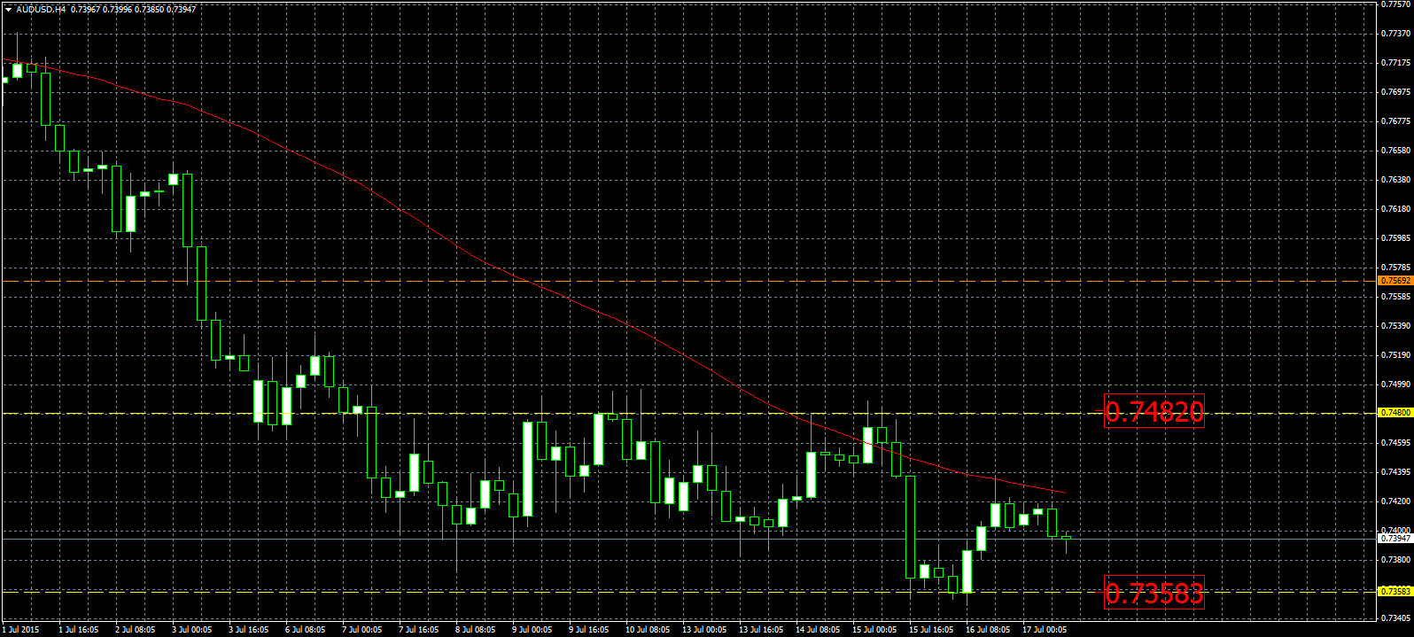Click the 0.76180 label on price scale
The image size is (1414, 637).
[1396, 209]
